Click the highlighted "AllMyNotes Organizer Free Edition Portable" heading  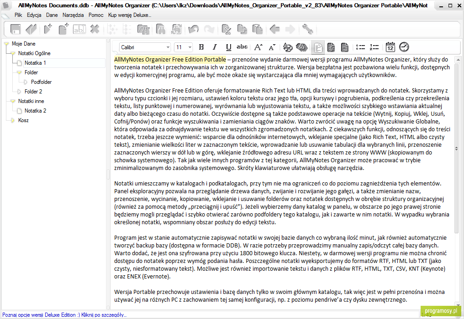170,60
